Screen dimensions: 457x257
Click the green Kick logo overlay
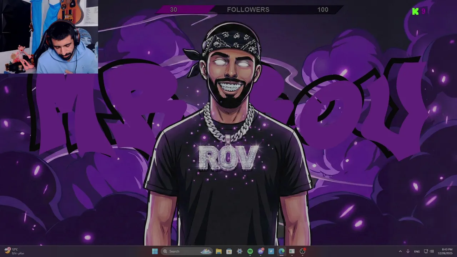click(x=416, y=11)
